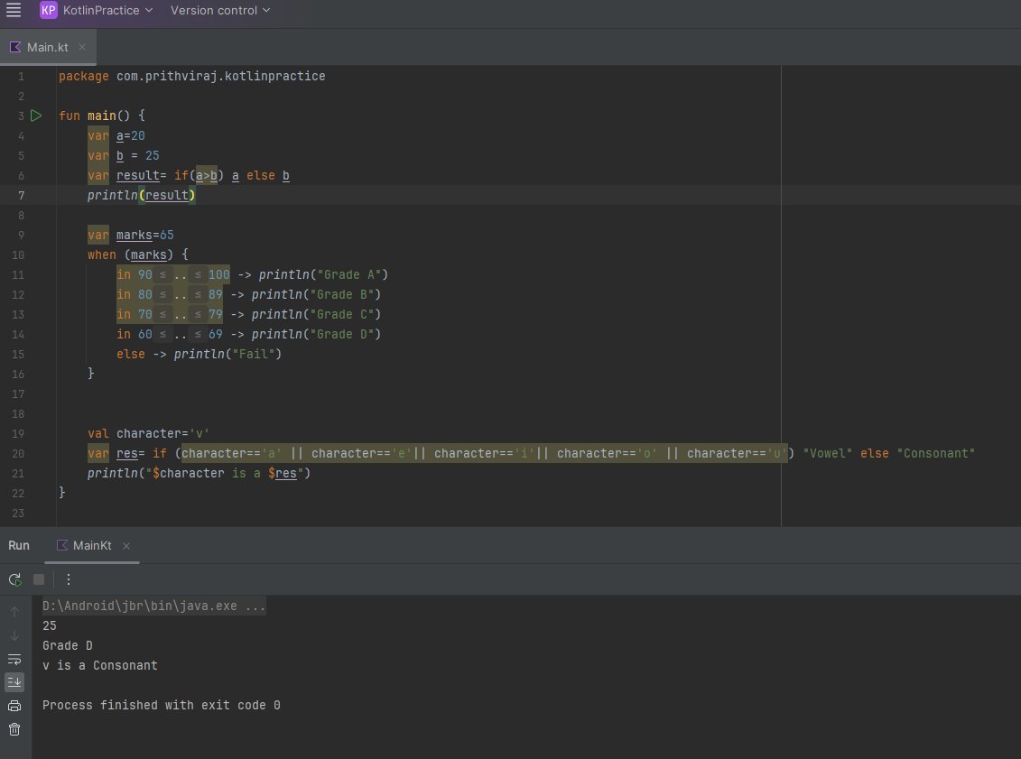This screenshot has width=1021, height=759.
Task: Click the java.exe command line link
Action: (153, 606)
